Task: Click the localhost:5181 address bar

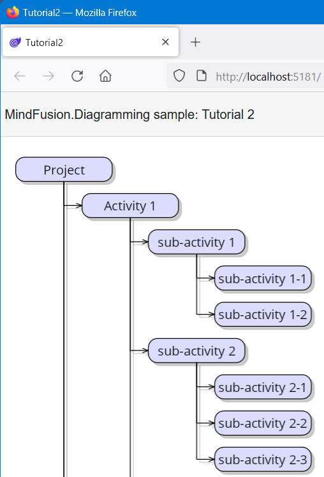Action: 268,77
